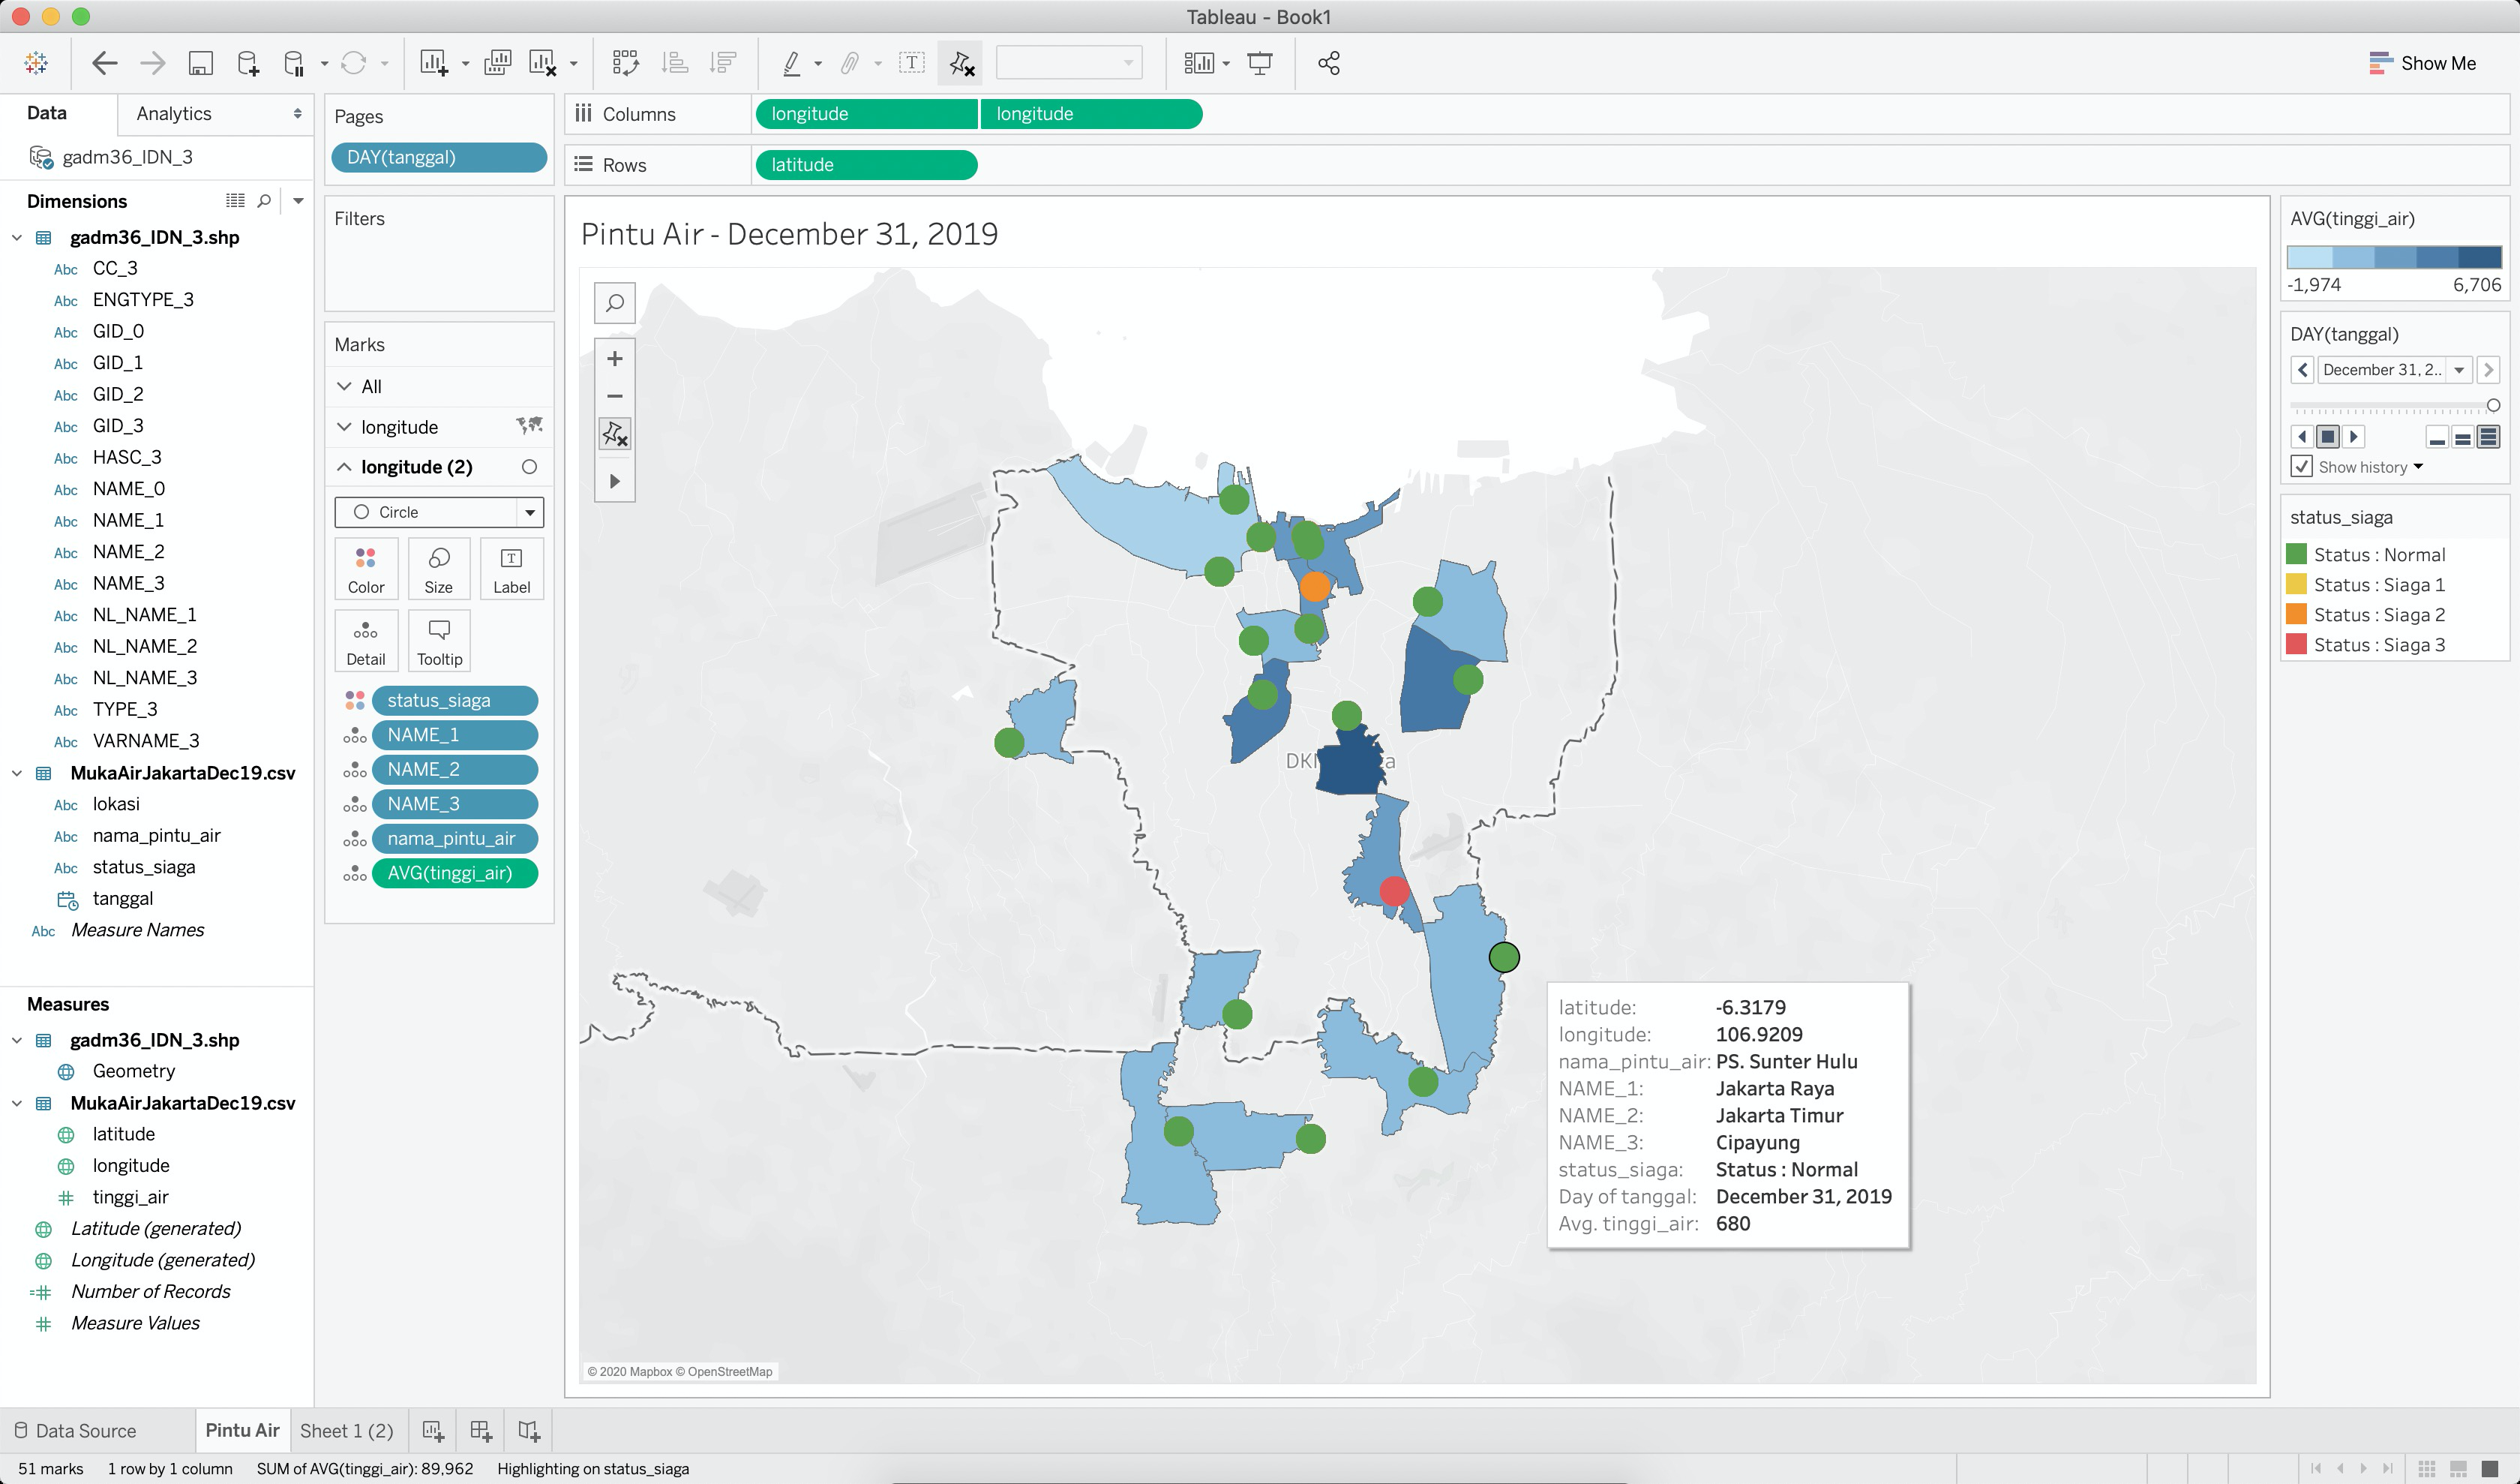Open the Share workbook icon

(x=1328, y=63)
